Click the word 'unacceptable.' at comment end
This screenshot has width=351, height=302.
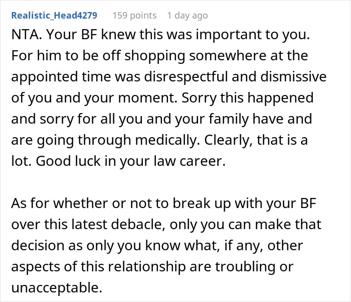[57, 288]
